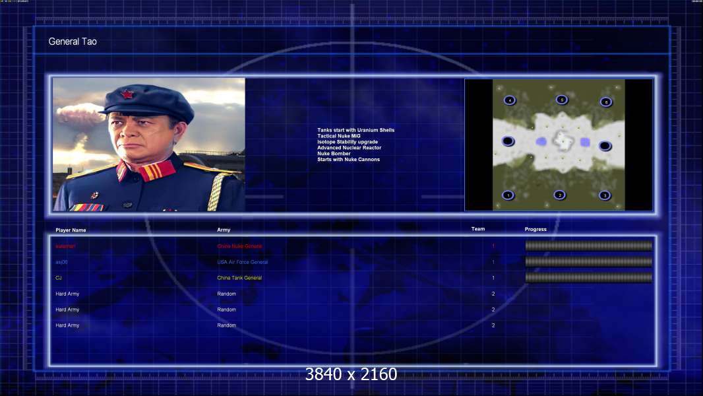Click team number in USA Air Force General row
703x396 pixels.
pyautogui.click(x=493, y=262)
